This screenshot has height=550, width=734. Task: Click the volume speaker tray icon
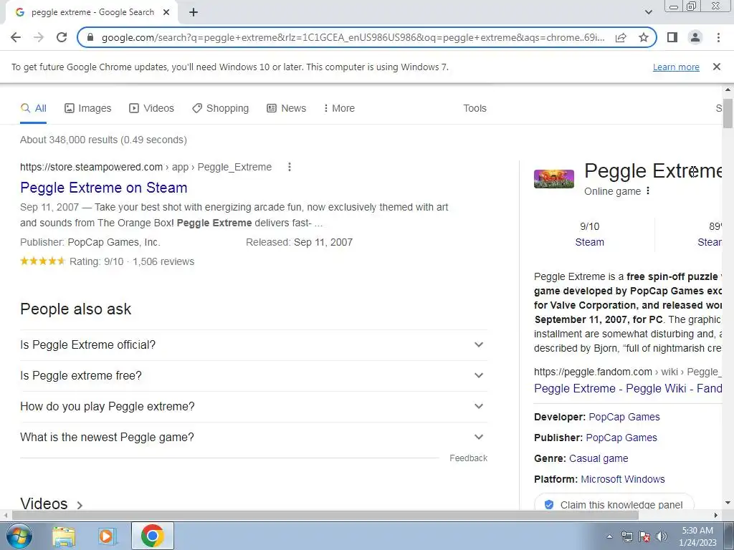pos(662,536)
